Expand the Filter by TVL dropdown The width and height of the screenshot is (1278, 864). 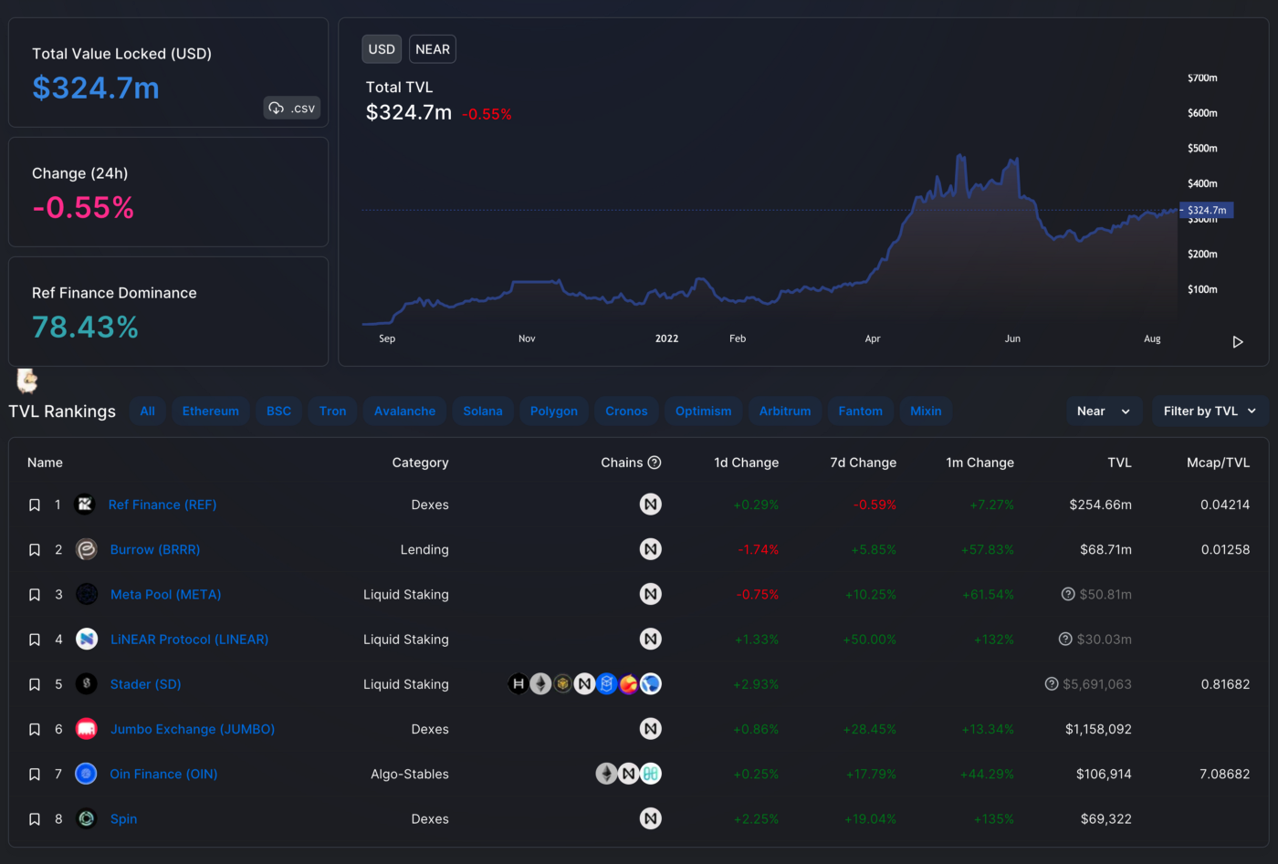[1210, 411]
